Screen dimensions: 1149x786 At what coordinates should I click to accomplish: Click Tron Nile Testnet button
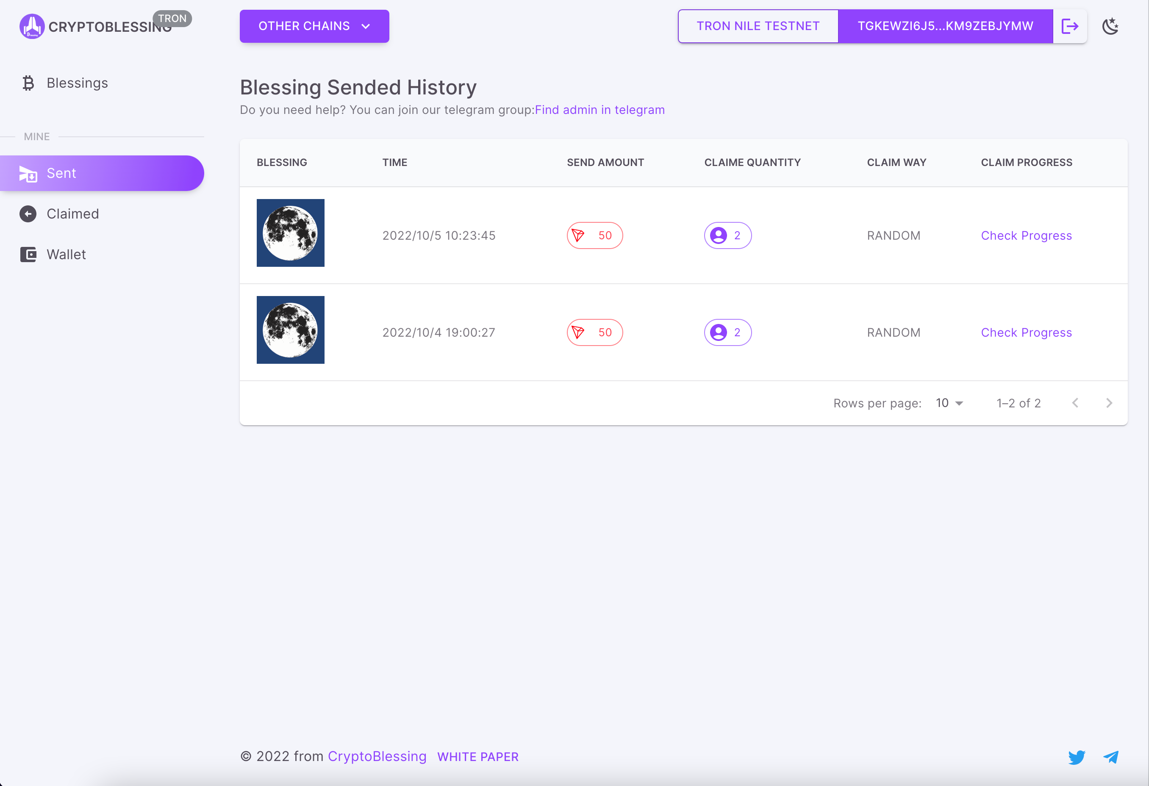click(x=758, y=26)
